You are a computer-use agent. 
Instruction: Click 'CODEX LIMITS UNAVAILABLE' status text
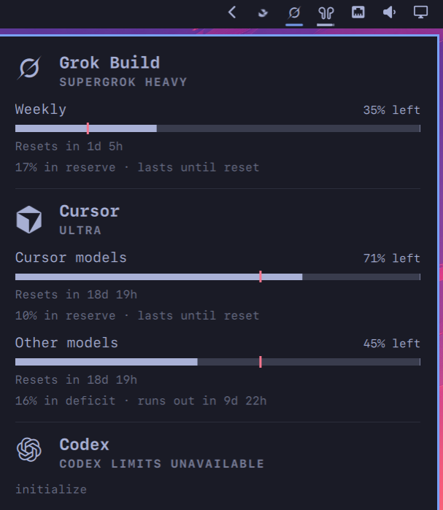(x=161, y=464)
